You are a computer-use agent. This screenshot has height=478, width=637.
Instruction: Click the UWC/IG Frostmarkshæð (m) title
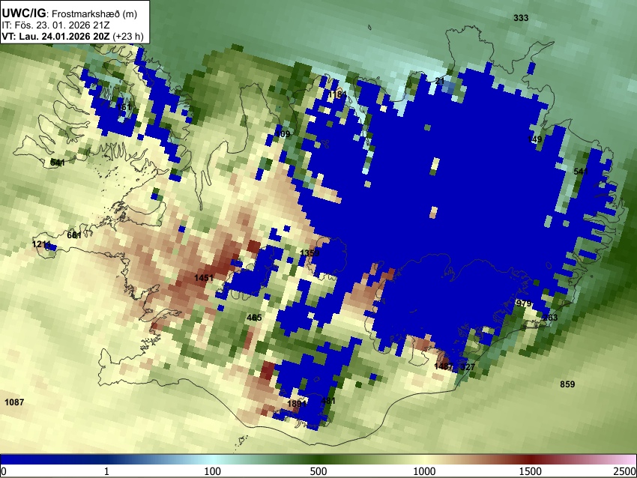point(70,13)
